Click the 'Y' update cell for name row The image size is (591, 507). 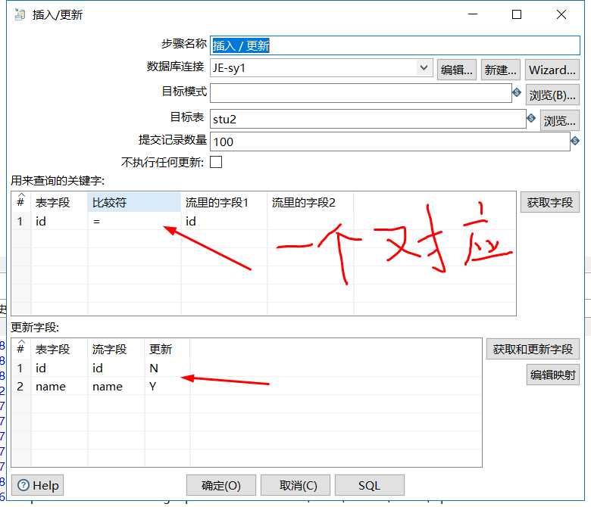coord(167,386)
